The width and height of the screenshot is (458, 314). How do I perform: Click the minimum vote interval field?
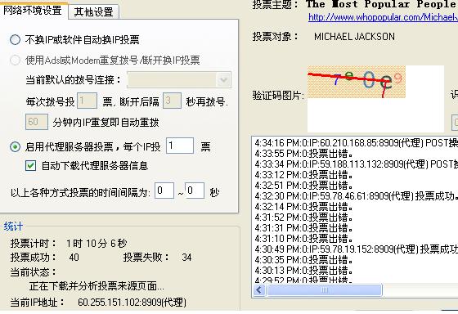[x=164, y=191]
